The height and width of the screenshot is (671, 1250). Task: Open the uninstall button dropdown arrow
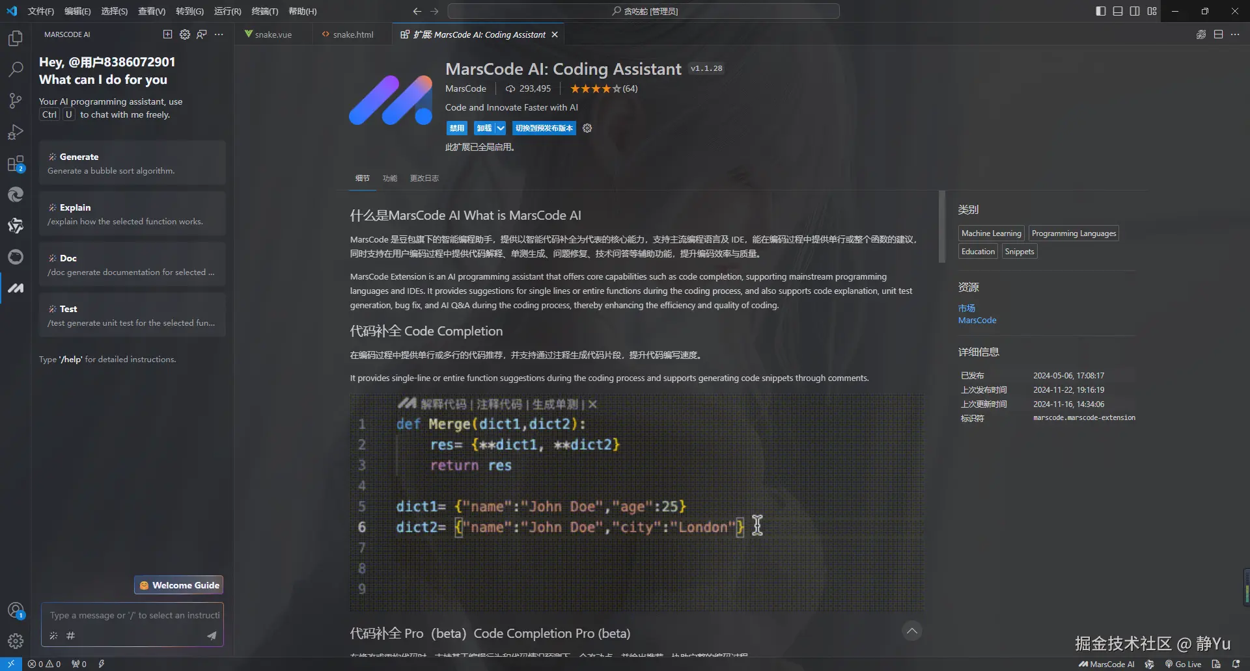pos(501,128)
